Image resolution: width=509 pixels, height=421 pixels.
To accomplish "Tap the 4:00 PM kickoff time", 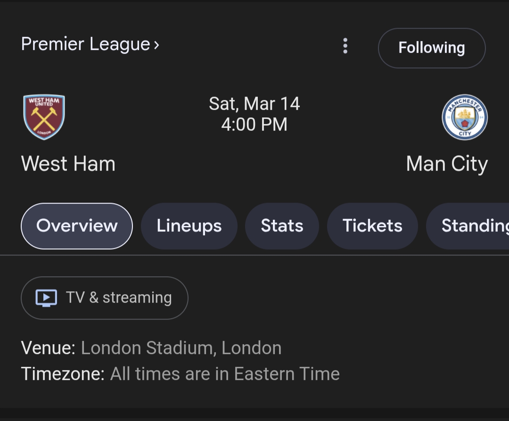I will tap(254, 124).
